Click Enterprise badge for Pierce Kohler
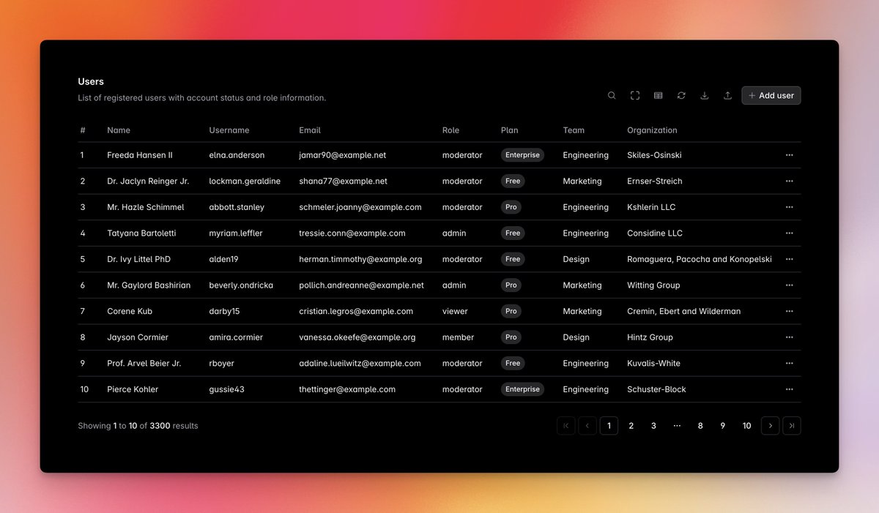Viewport: 879px width, 513px height. [522, 389]
